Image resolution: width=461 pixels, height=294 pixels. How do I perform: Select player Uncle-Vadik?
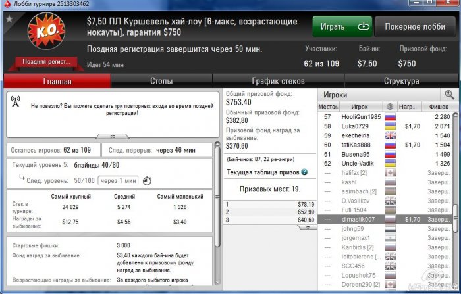coord(385,164)
